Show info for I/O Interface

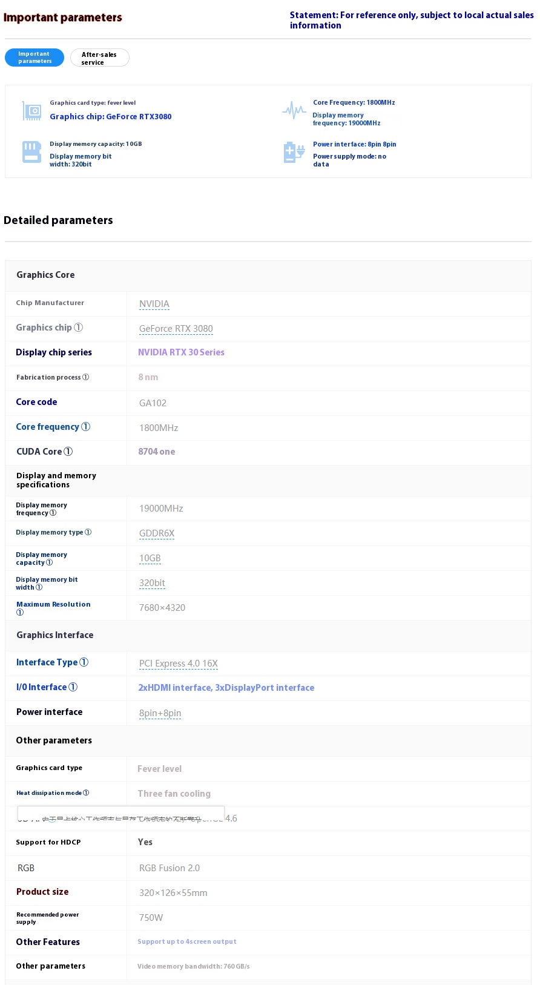coord(73,687)
